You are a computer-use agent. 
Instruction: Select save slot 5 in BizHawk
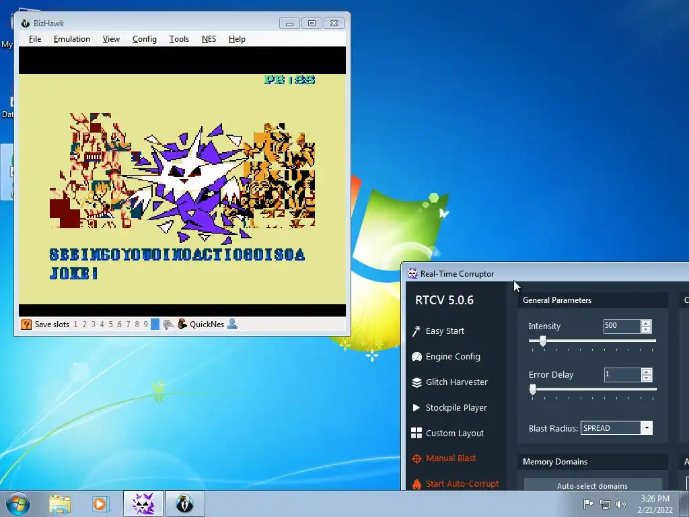tap(110, 324)
